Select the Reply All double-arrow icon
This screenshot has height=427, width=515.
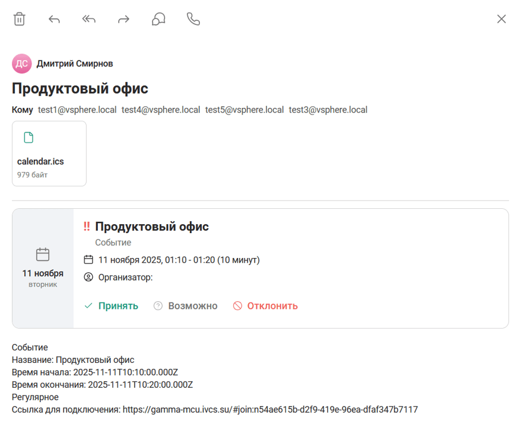coord(88,19)
